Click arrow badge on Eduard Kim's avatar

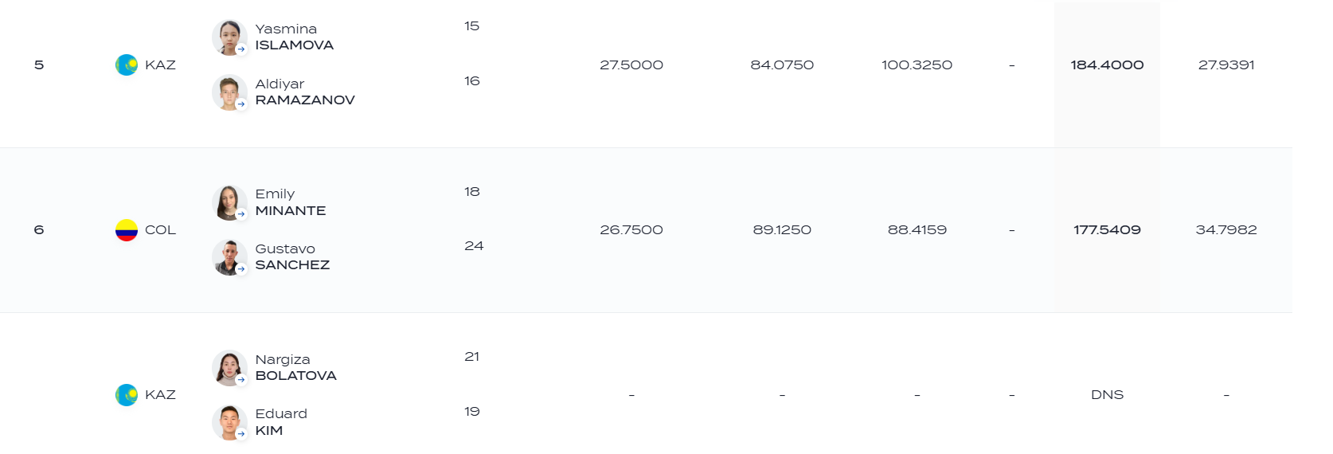[241, 434]
